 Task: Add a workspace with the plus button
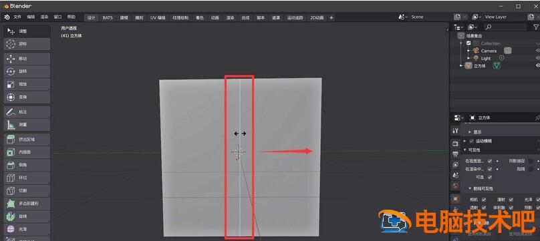pos(331,18)
